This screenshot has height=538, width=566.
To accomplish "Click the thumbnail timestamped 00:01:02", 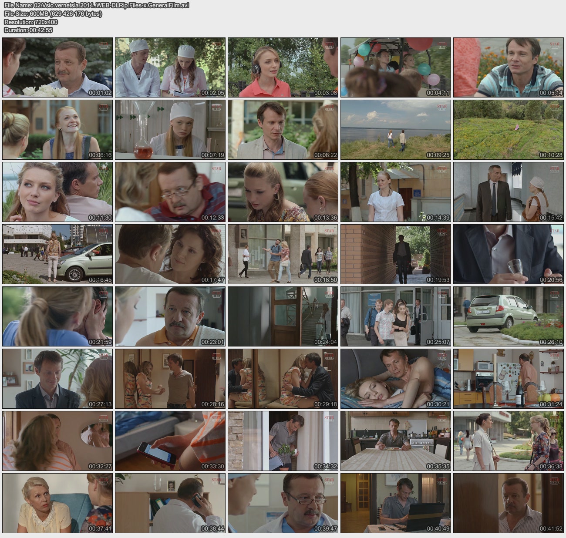I will (x=57, y=67).
